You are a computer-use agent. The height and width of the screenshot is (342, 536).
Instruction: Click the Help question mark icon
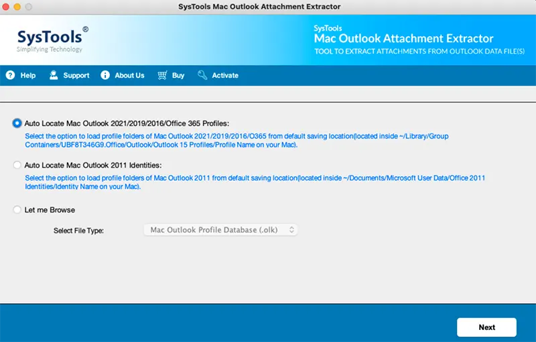(x=10, y=75)
